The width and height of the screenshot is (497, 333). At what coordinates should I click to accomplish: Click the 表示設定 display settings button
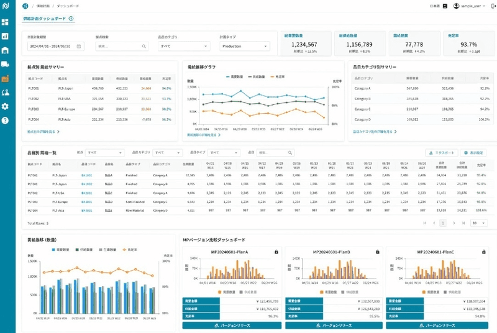tap(473, 153)
